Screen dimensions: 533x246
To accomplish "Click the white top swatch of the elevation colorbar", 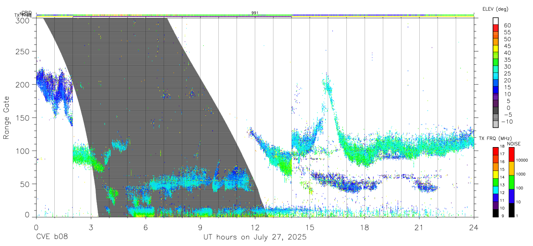I will click(496, 21).
